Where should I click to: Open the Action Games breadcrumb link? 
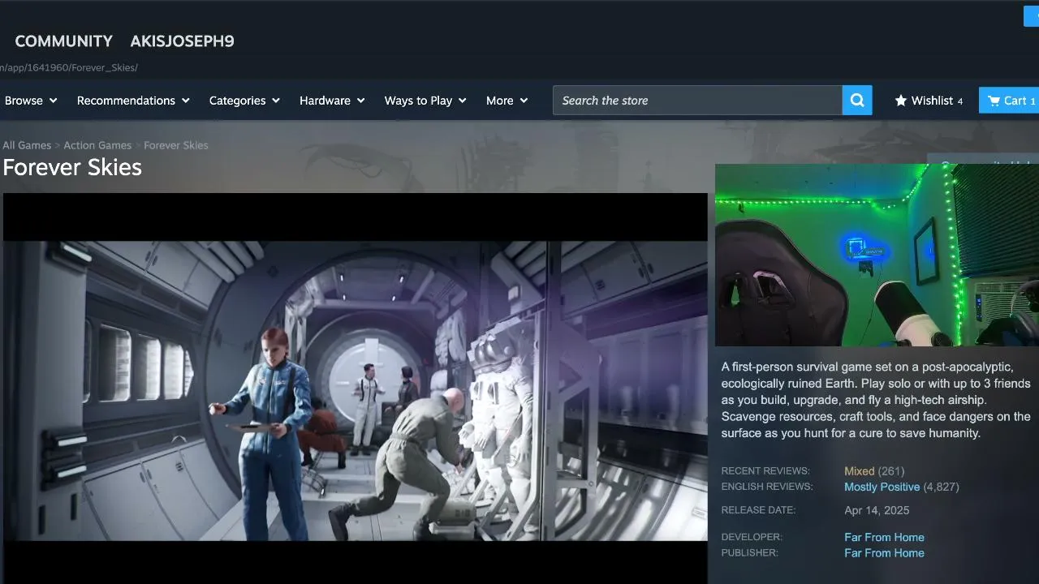[x=97, y=145]
